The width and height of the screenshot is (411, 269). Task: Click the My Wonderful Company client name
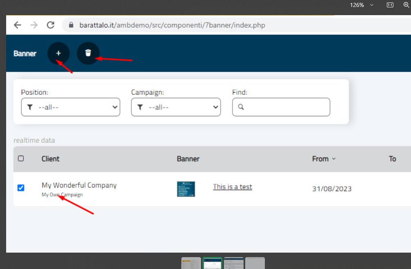click(79, 185)
